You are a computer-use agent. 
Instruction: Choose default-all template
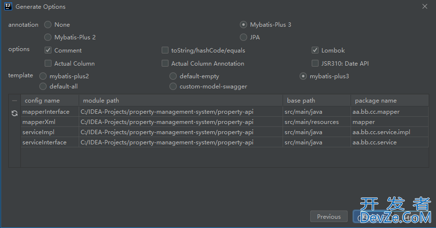[43, 87]
